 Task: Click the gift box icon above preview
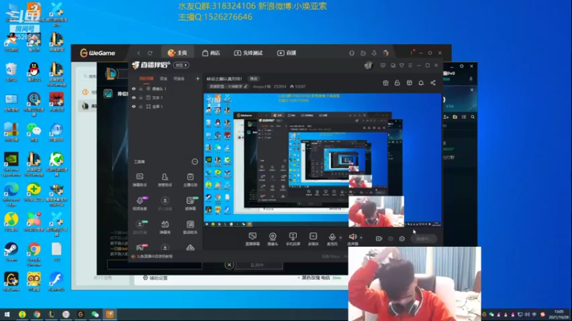(x=385, y=83)
